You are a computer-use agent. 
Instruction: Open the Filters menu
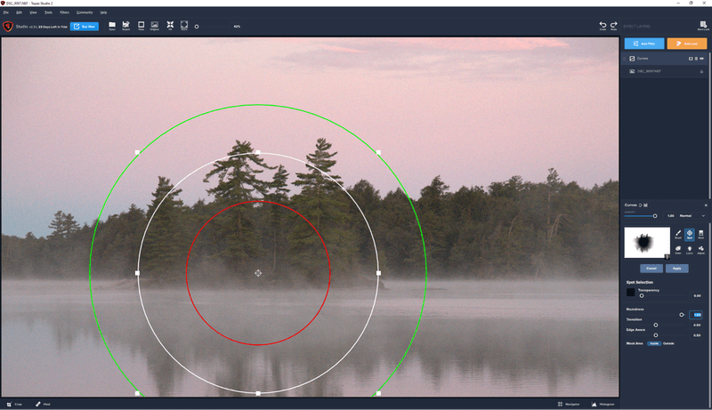[64, 12]
